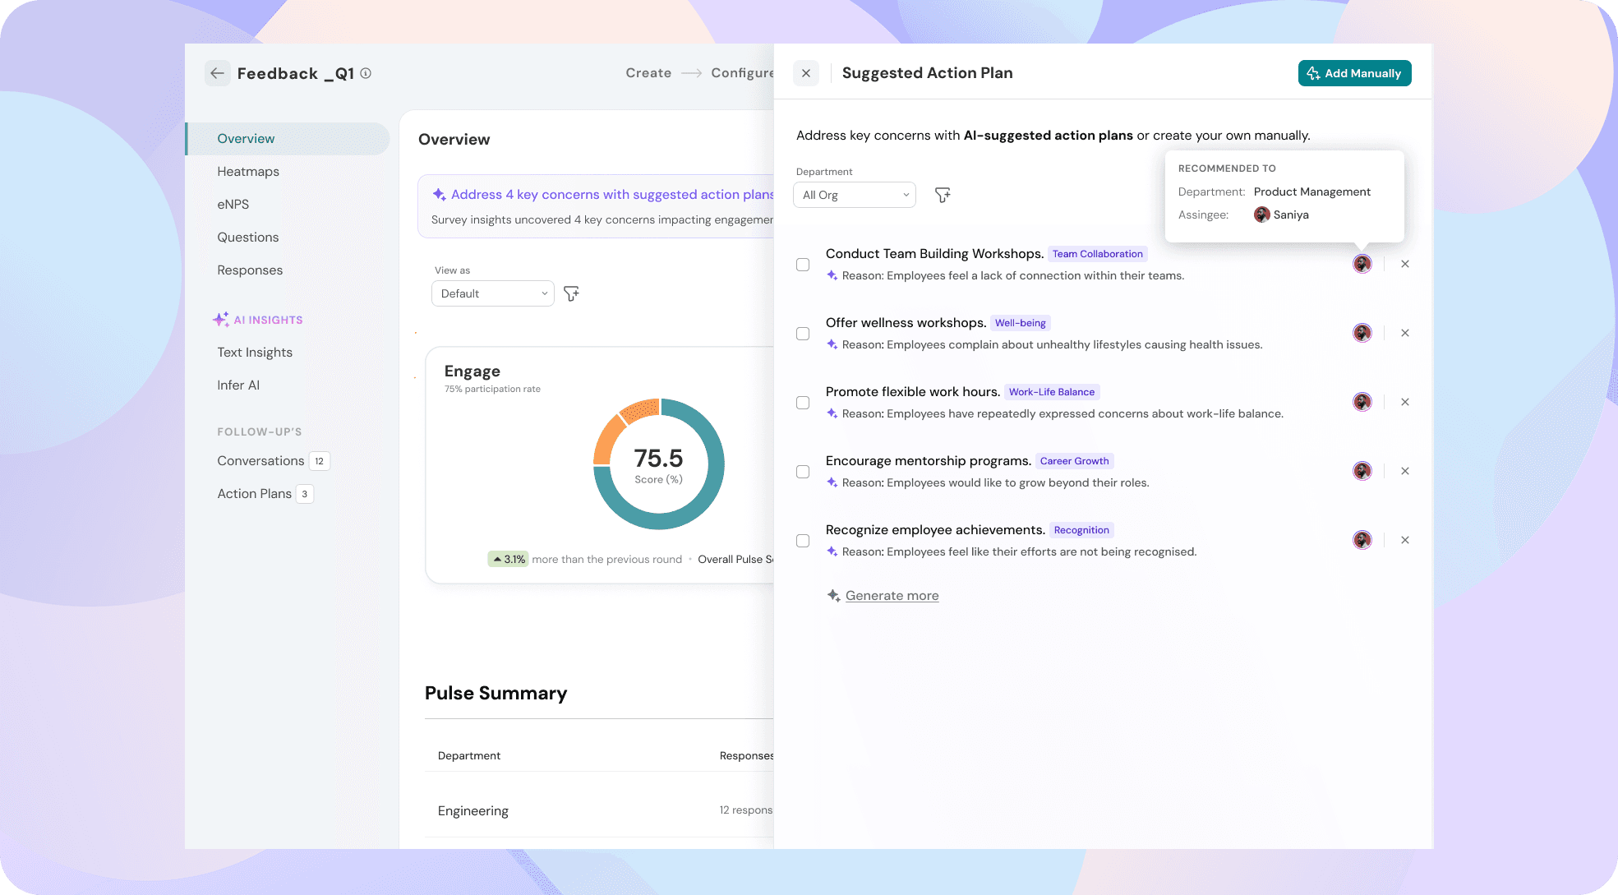Viewport: 1618px width, 895px height.
Task: Click assignee avatar for Conduct Team Building Workshops
Action: tap(1362, 264)
